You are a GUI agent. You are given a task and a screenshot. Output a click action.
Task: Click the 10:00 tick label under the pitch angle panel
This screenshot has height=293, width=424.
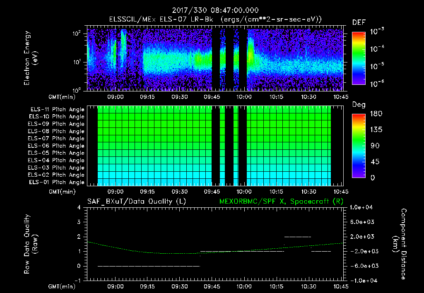(x=244, y=192)
